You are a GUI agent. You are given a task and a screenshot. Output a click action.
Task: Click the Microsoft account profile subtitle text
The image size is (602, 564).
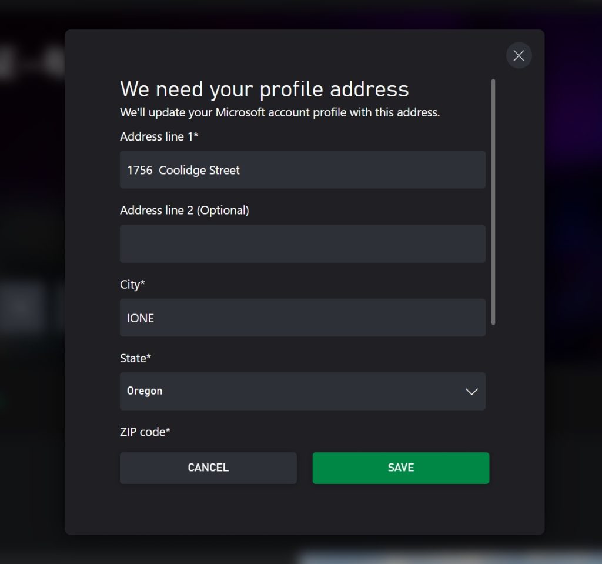point(279,112)
